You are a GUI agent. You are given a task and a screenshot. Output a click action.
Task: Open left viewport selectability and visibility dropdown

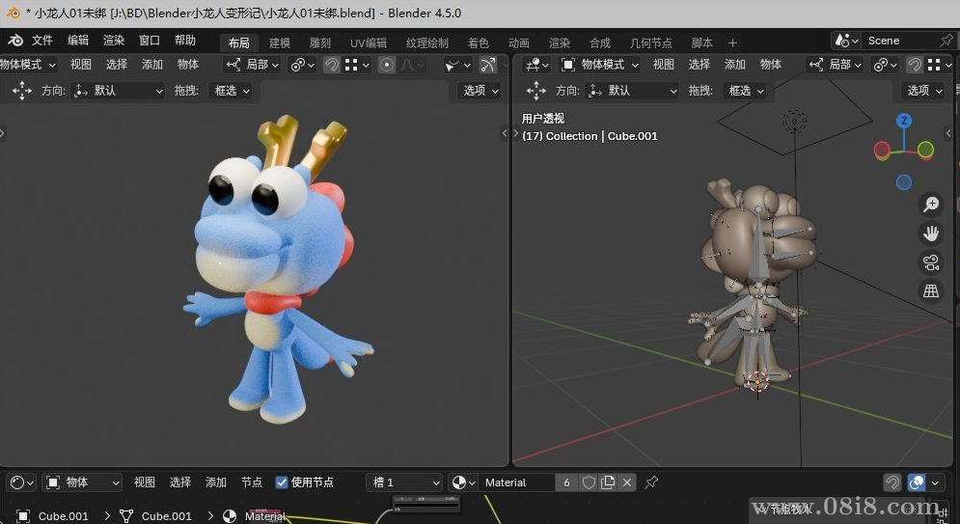click(458, 65)
